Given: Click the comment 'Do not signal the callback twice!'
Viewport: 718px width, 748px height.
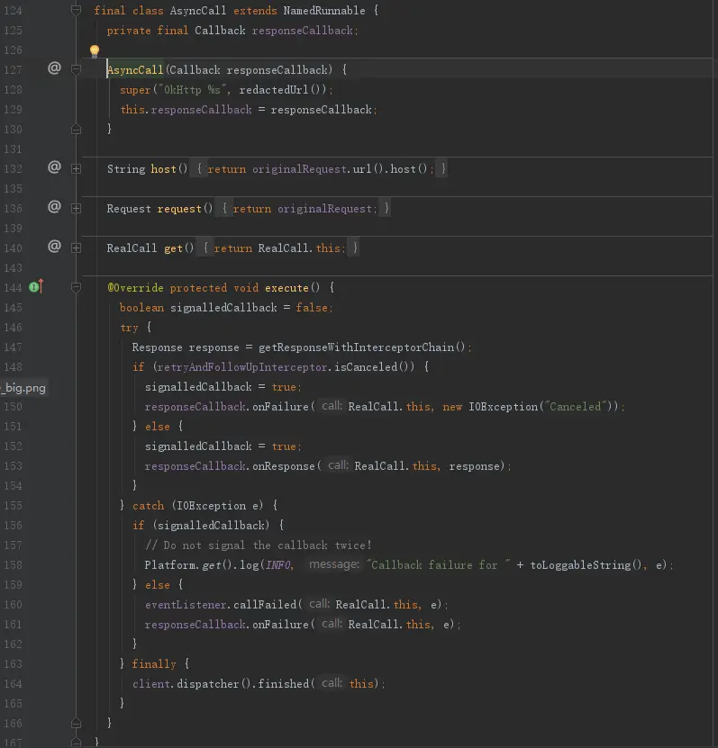Looking at the screenshot, I should click(259, 545).
